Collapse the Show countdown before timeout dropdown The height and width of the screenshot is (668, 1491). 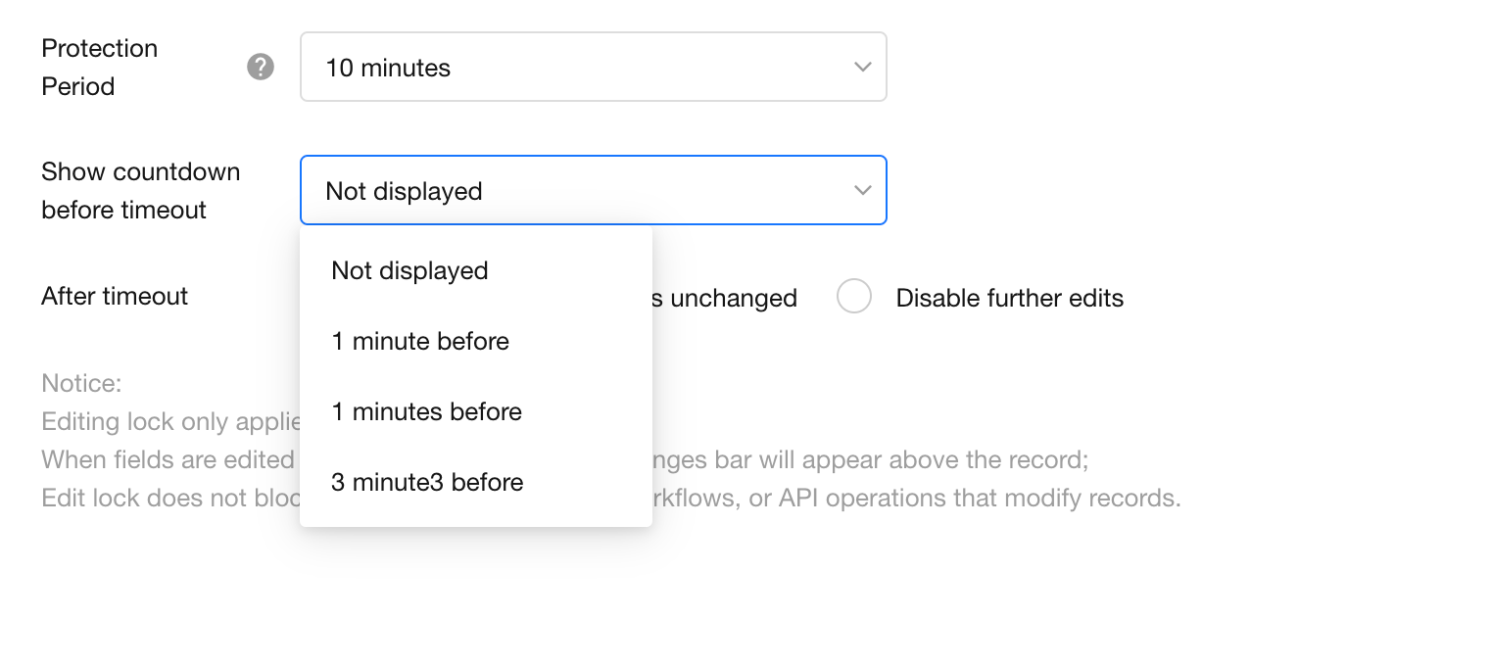click(x=592, y=190)
